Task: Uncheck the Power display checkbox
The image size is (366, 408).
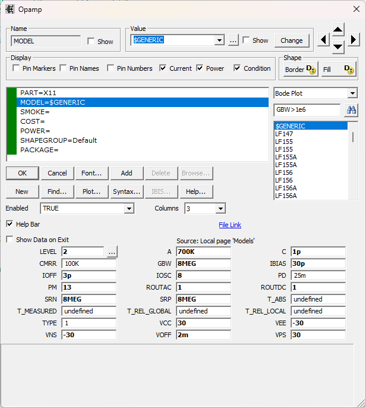Action: pos(200,68)
